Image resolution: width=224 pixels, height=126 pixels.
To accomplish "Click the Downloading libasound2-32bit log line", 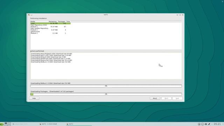I will pyautogui.click(x=51, y=60).
